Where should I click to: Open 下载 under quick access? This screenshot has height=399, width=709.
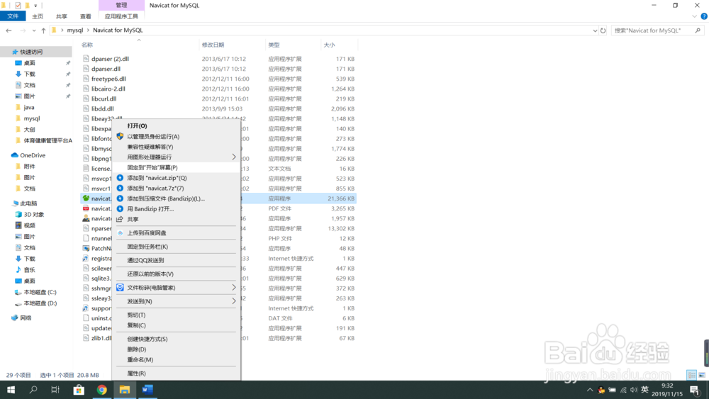tap(29, 74)
